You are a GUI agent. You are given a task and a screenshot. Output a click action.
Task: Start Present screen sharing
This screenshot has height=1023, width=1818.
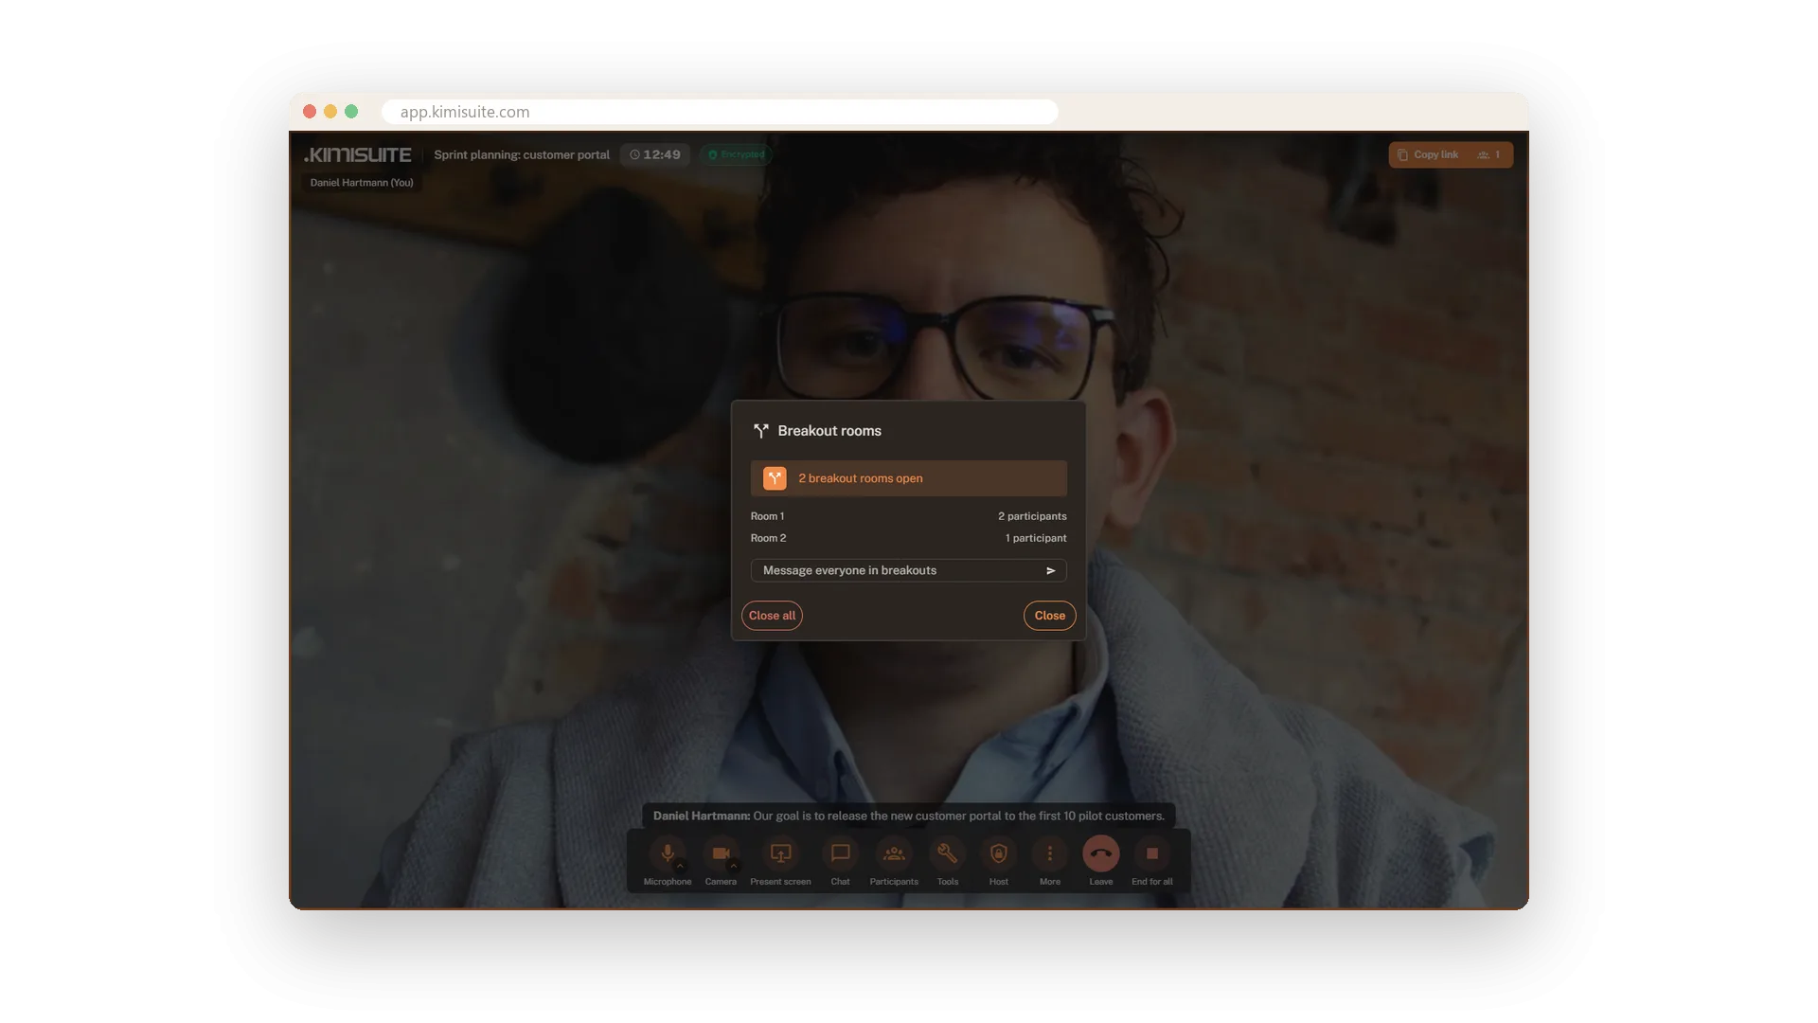tap(780, 853)
